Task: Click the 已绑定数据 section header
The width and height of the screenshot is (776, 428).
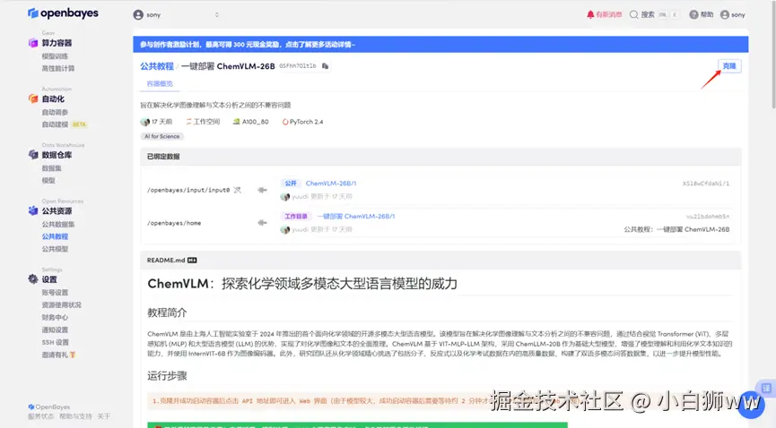Action: coord(440,157)
